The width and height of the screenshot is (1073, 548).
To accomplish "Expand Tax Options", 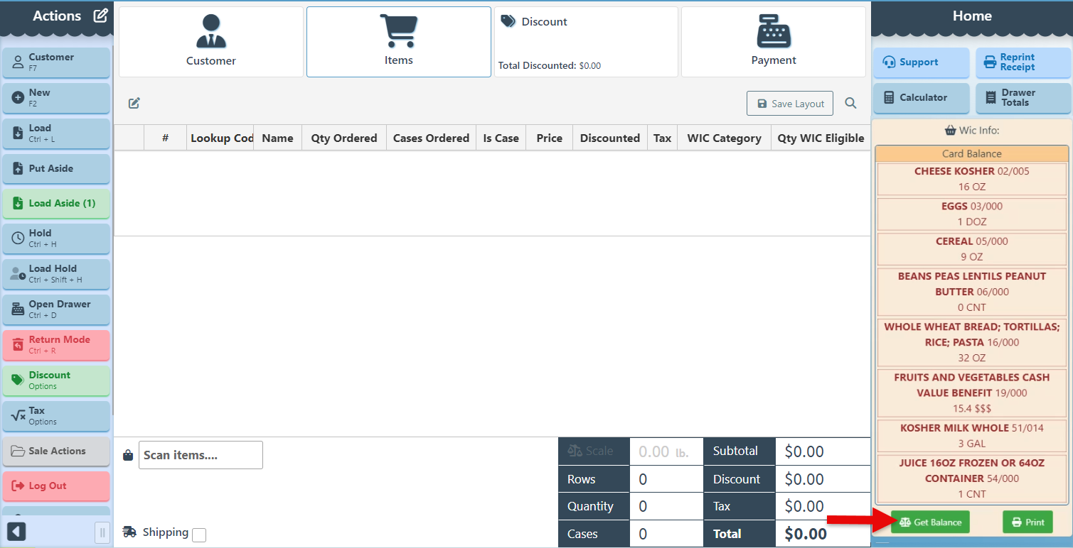I will pos(56,416).
